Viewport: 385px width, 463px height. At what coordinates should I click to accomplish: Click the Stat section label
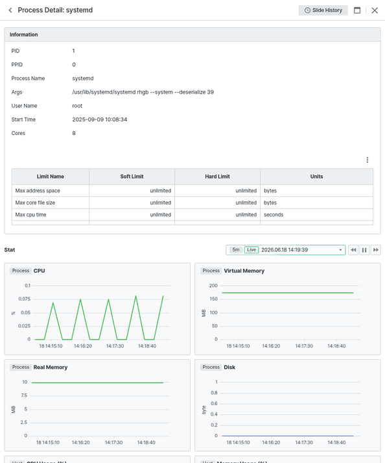click(10, 250)
